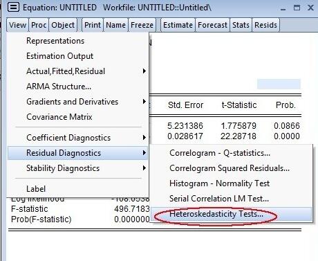Image resolution: width=318 pixels, height=261 pixels.
Task: Click the Estimate toolbar button
Action: 178,25
